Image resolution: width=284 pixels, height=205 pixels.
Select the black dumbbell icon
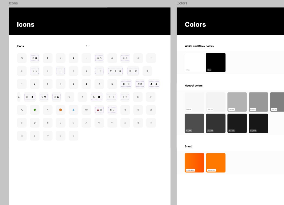pyautogui.click(x=86, y=110)
